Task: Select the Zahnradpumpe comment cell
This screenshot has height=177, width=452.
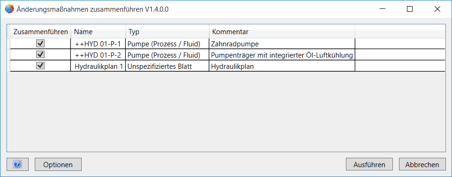Action: (x=282, y=44)
